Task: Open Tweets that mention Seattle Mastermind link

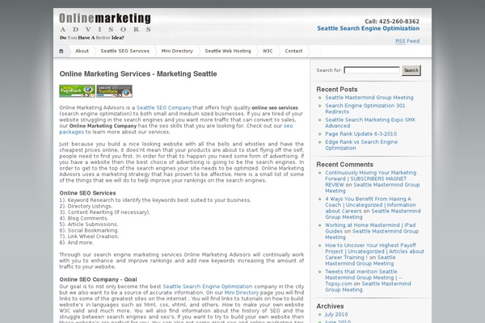Action: coord(364,278)
